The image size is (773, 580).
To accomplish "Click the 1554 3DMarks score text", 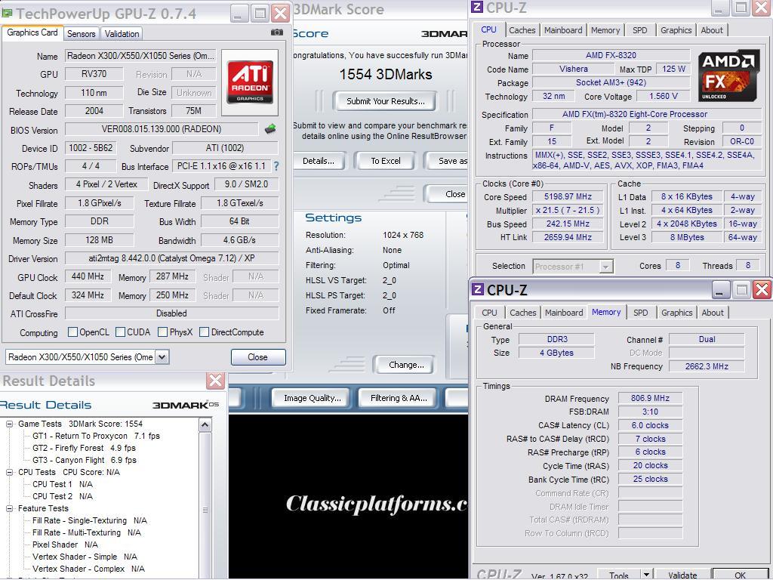I will (x=386, y=75).
